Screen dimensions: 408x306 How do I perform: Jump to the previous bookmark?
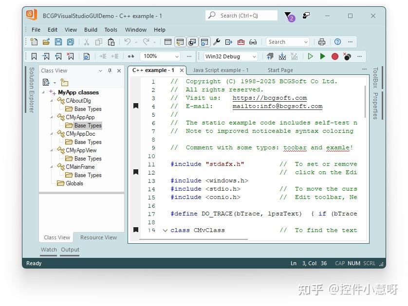click(x=58, y=56)
